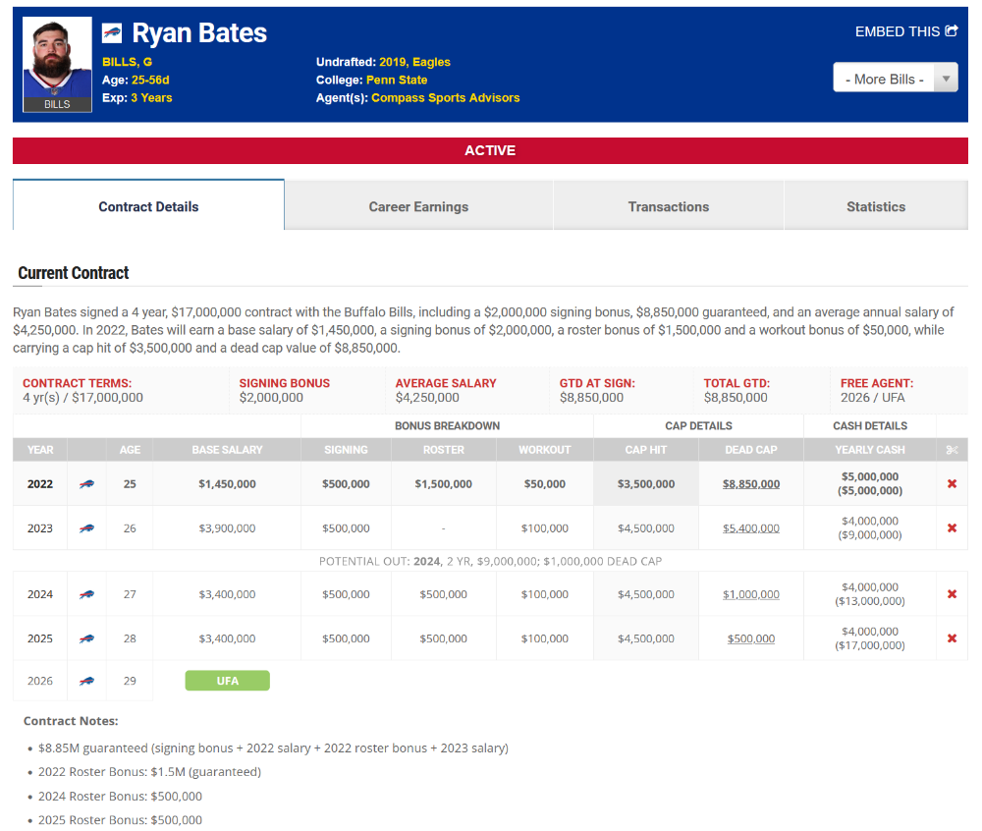Click the Ryan Bates name heading
The height and width of the screenshot is (831, 982).
(x=199, y=32)
